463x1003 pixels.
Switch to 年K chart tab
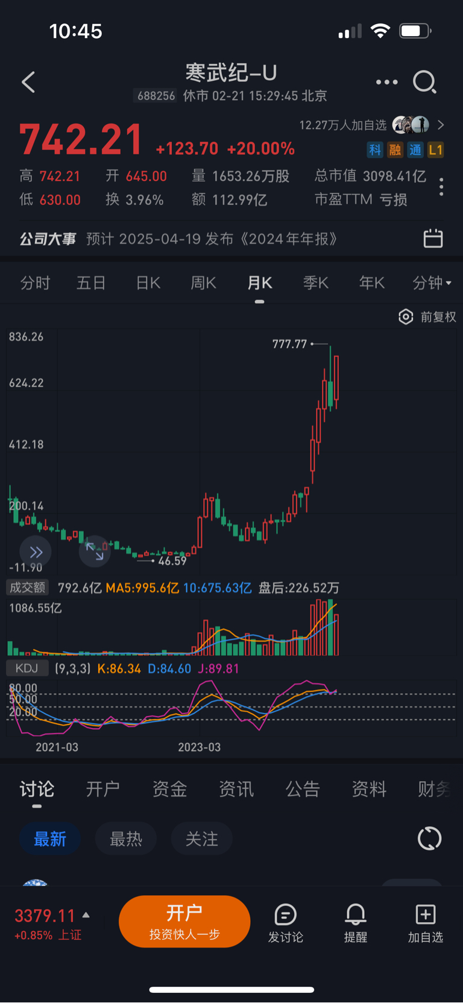(x=372, y=283)
